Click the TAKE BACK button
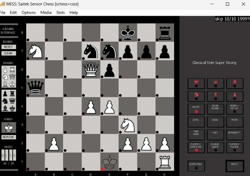The height and width of the screenshot is (176, 250). coord(196,135)
